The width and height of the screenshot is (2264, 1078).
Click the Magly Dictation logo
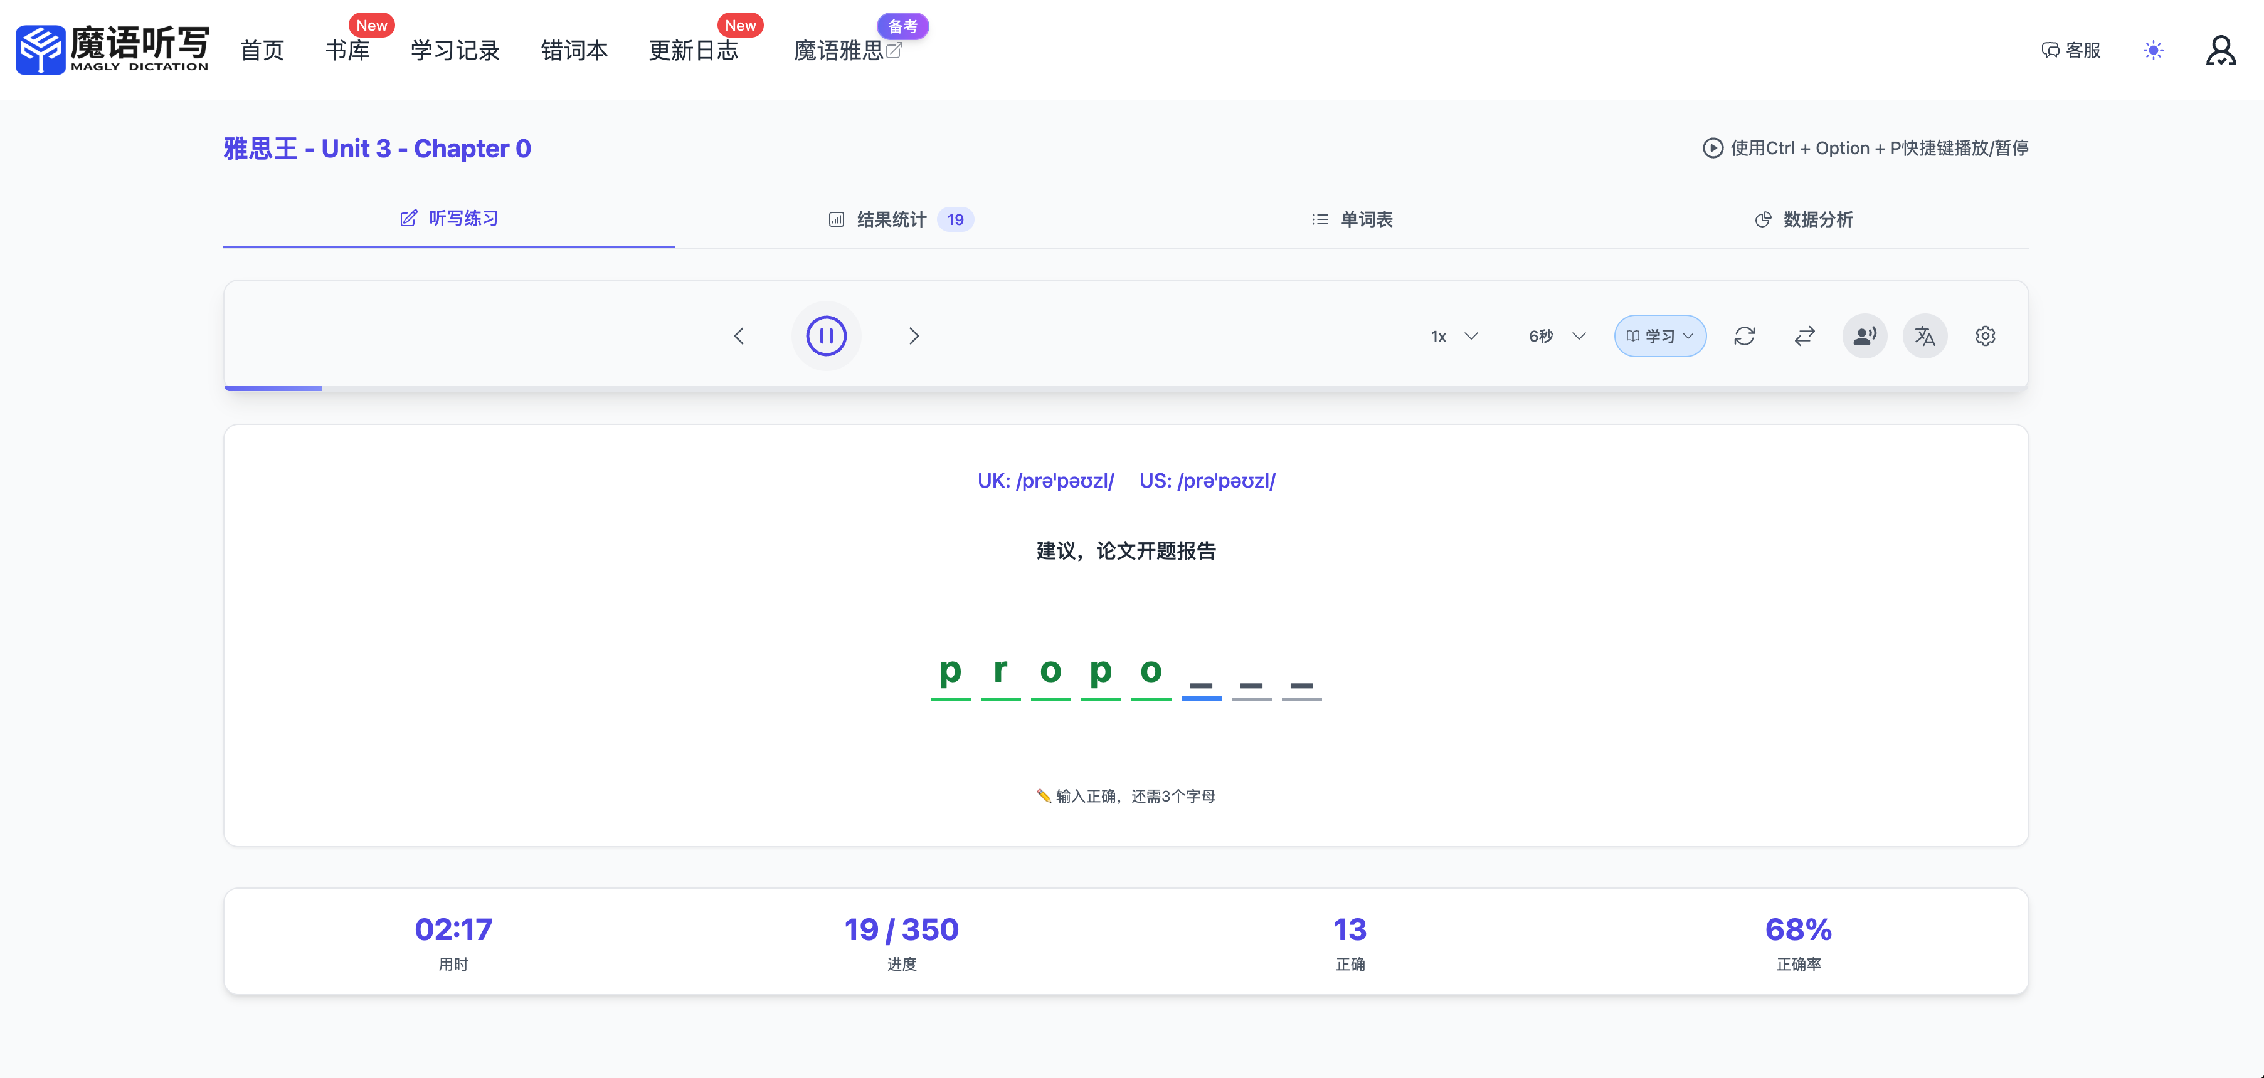click(112, 50)
